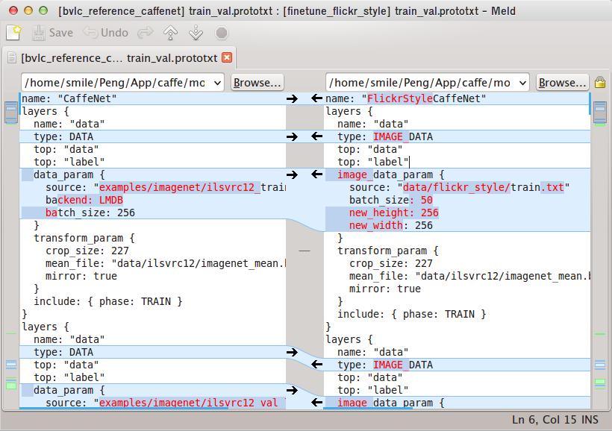This screenshot has height=431, width=612.
Task: Click Browse for the right file
Action: tap(563, 83)
